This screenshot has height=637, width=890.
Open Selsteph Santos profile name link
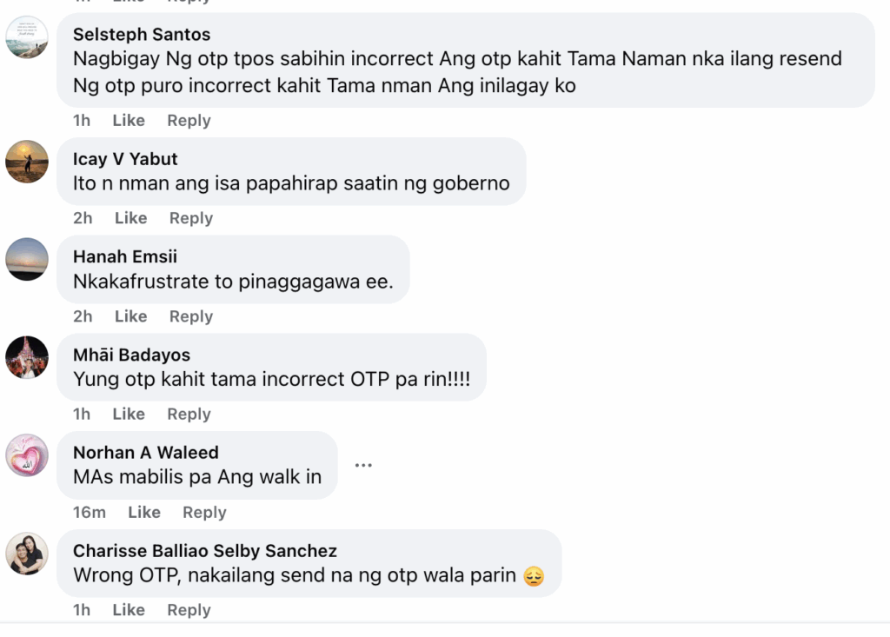142,35
